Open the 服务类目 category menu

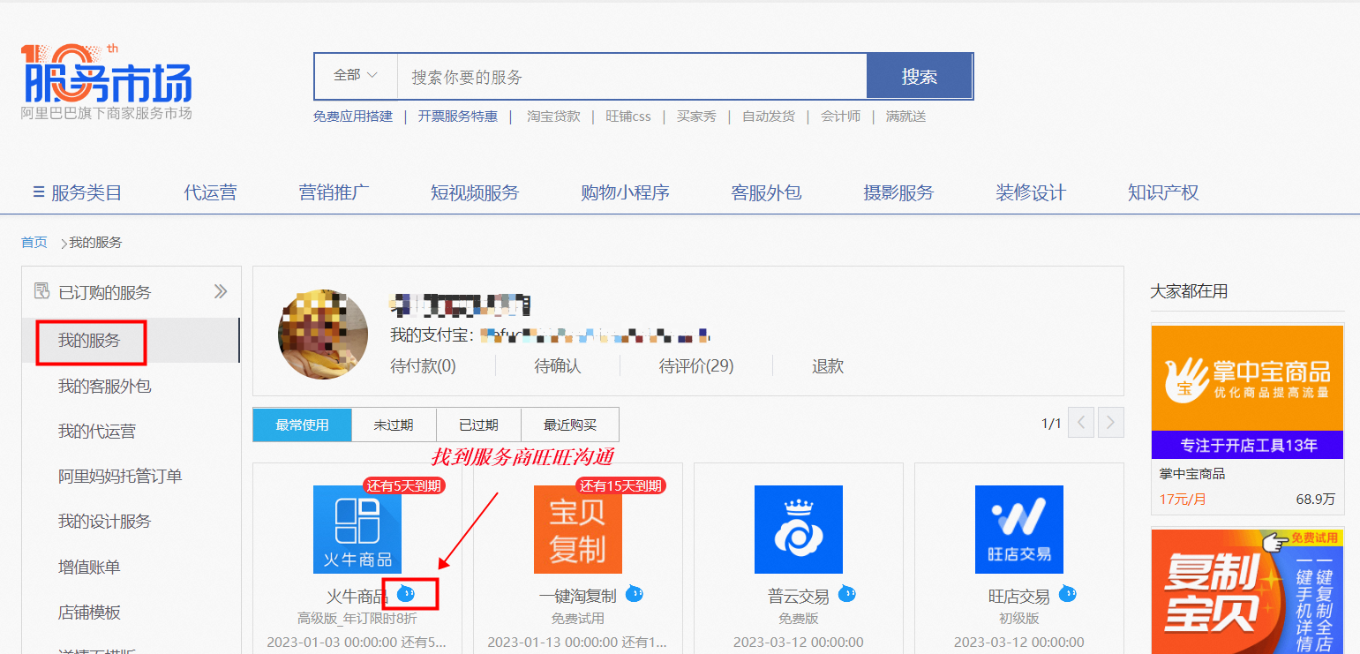(77, 192)
